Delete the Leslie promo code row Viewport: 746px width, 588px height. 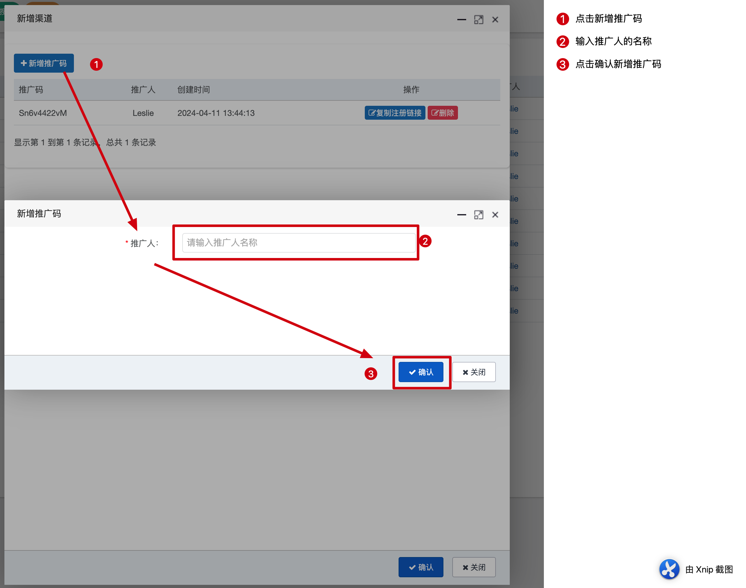pos(442,113)
